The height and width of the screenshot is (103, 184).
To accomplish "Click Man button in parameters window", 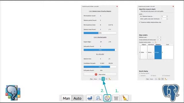I will coord(147,79).
